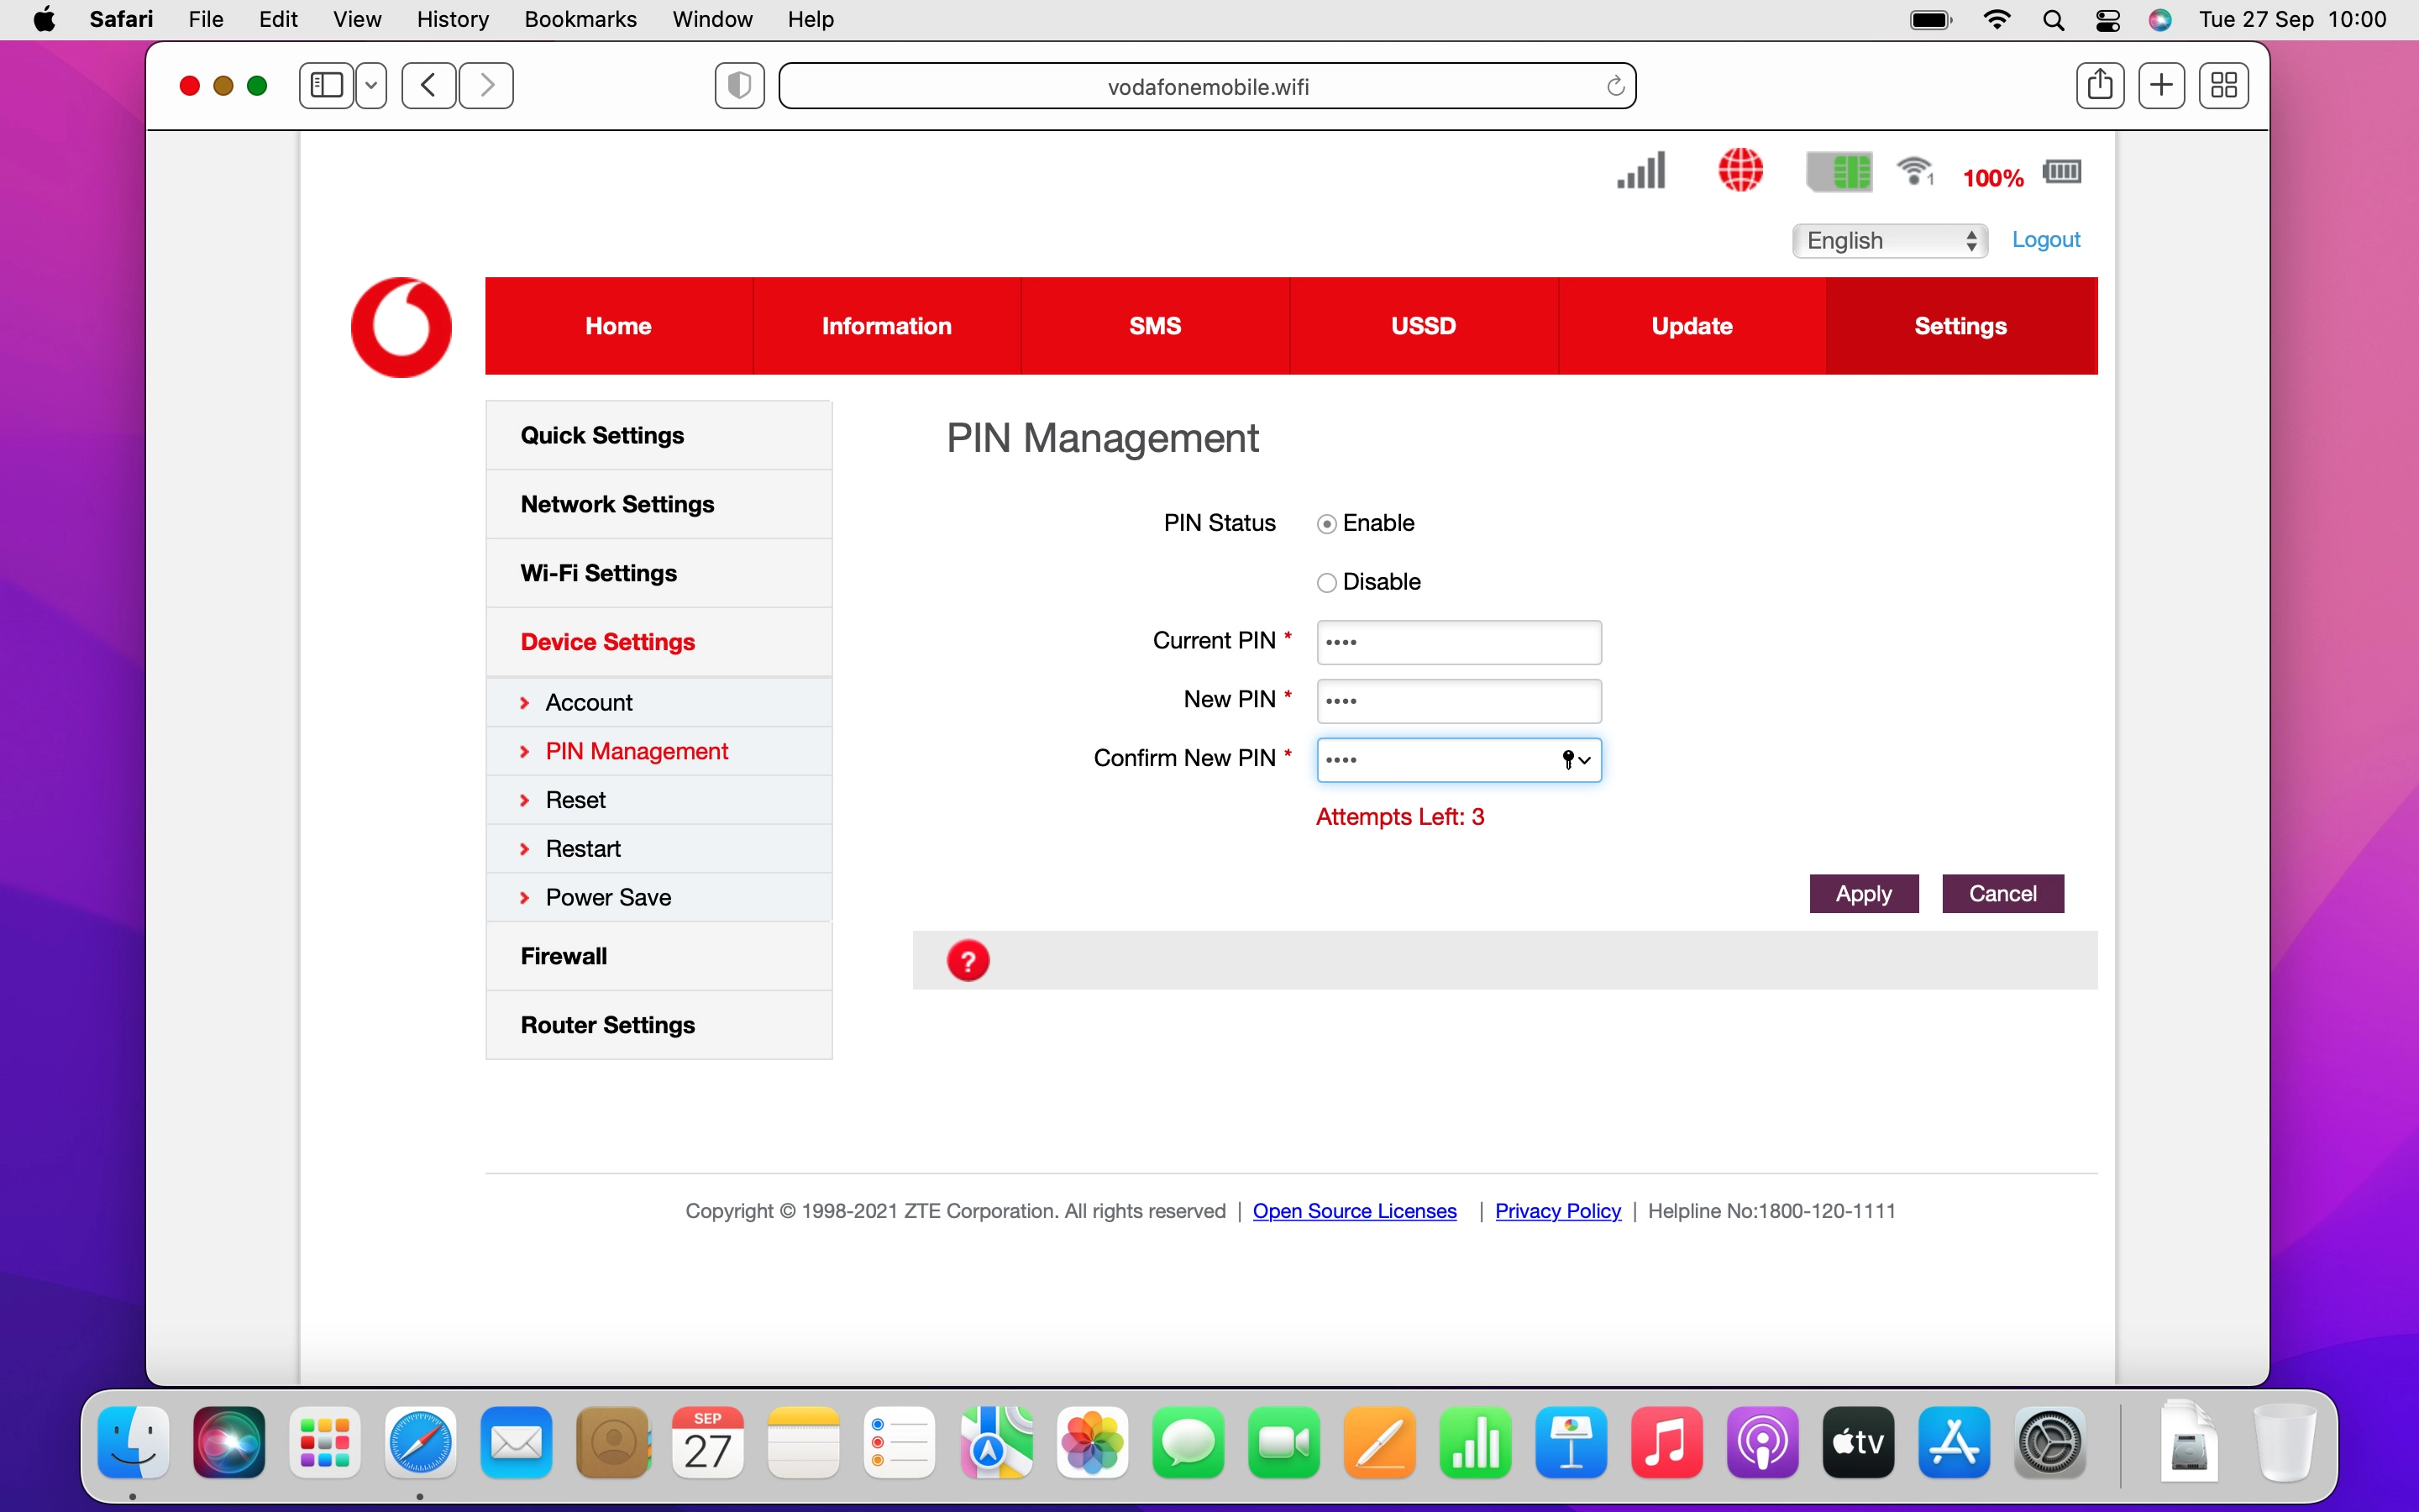Viewport: 2419px width, 1512px height.
Task: Open the English language dropdown
Action: click(1889, 240)
